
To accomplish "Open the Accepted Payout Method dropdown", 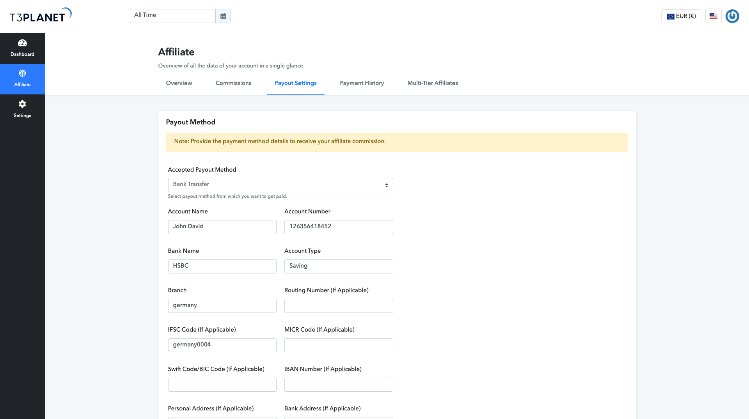I will tap(280, 185).
